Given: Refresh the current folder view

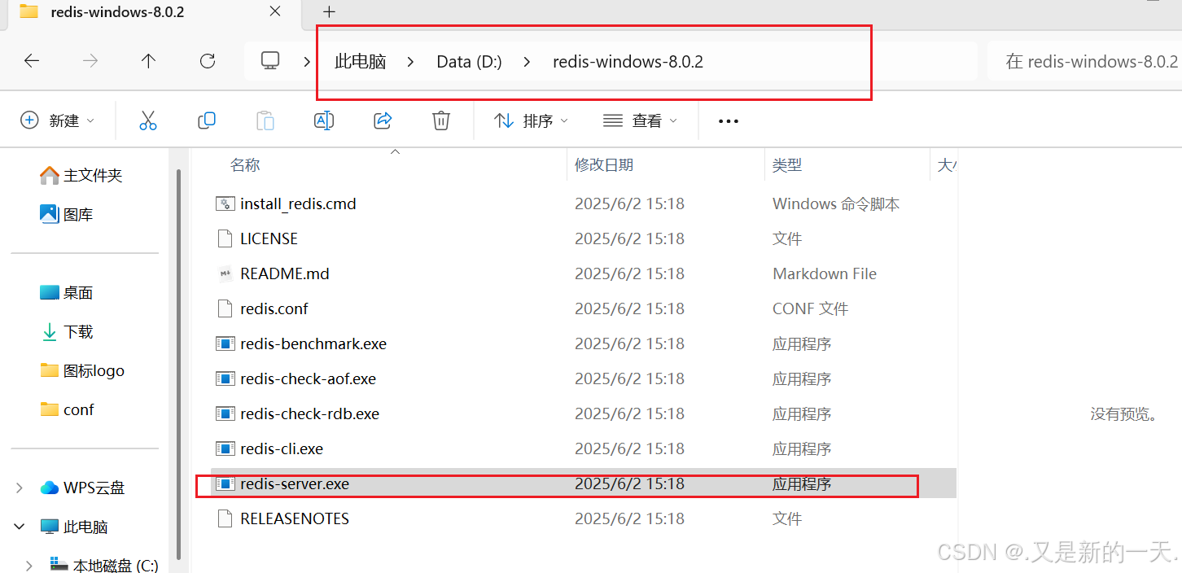Looking at the screenshot, I should coord(208,61).
